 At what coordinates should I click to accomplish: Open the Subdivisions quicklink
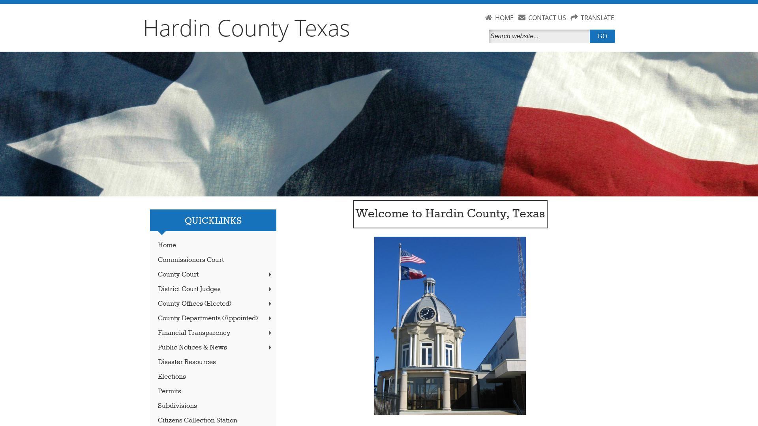coord(177,406)
